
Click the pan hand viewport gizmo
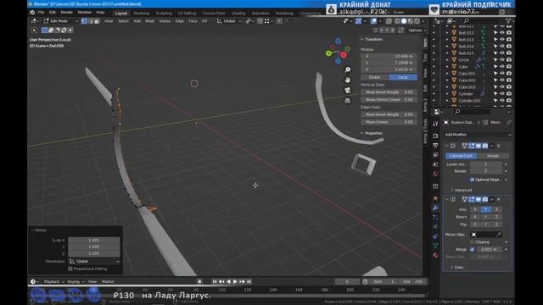tap(348, 80)
